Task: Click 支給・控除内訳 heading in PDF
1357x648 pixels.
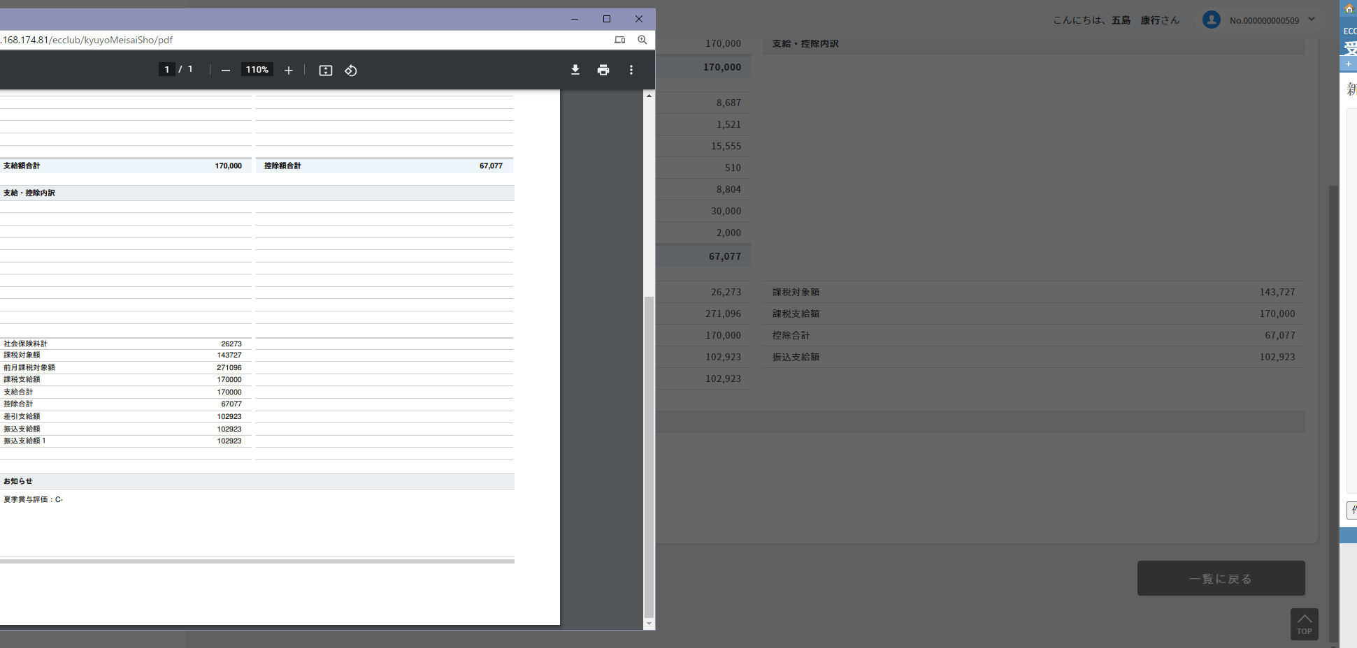Action: [29, 193]
